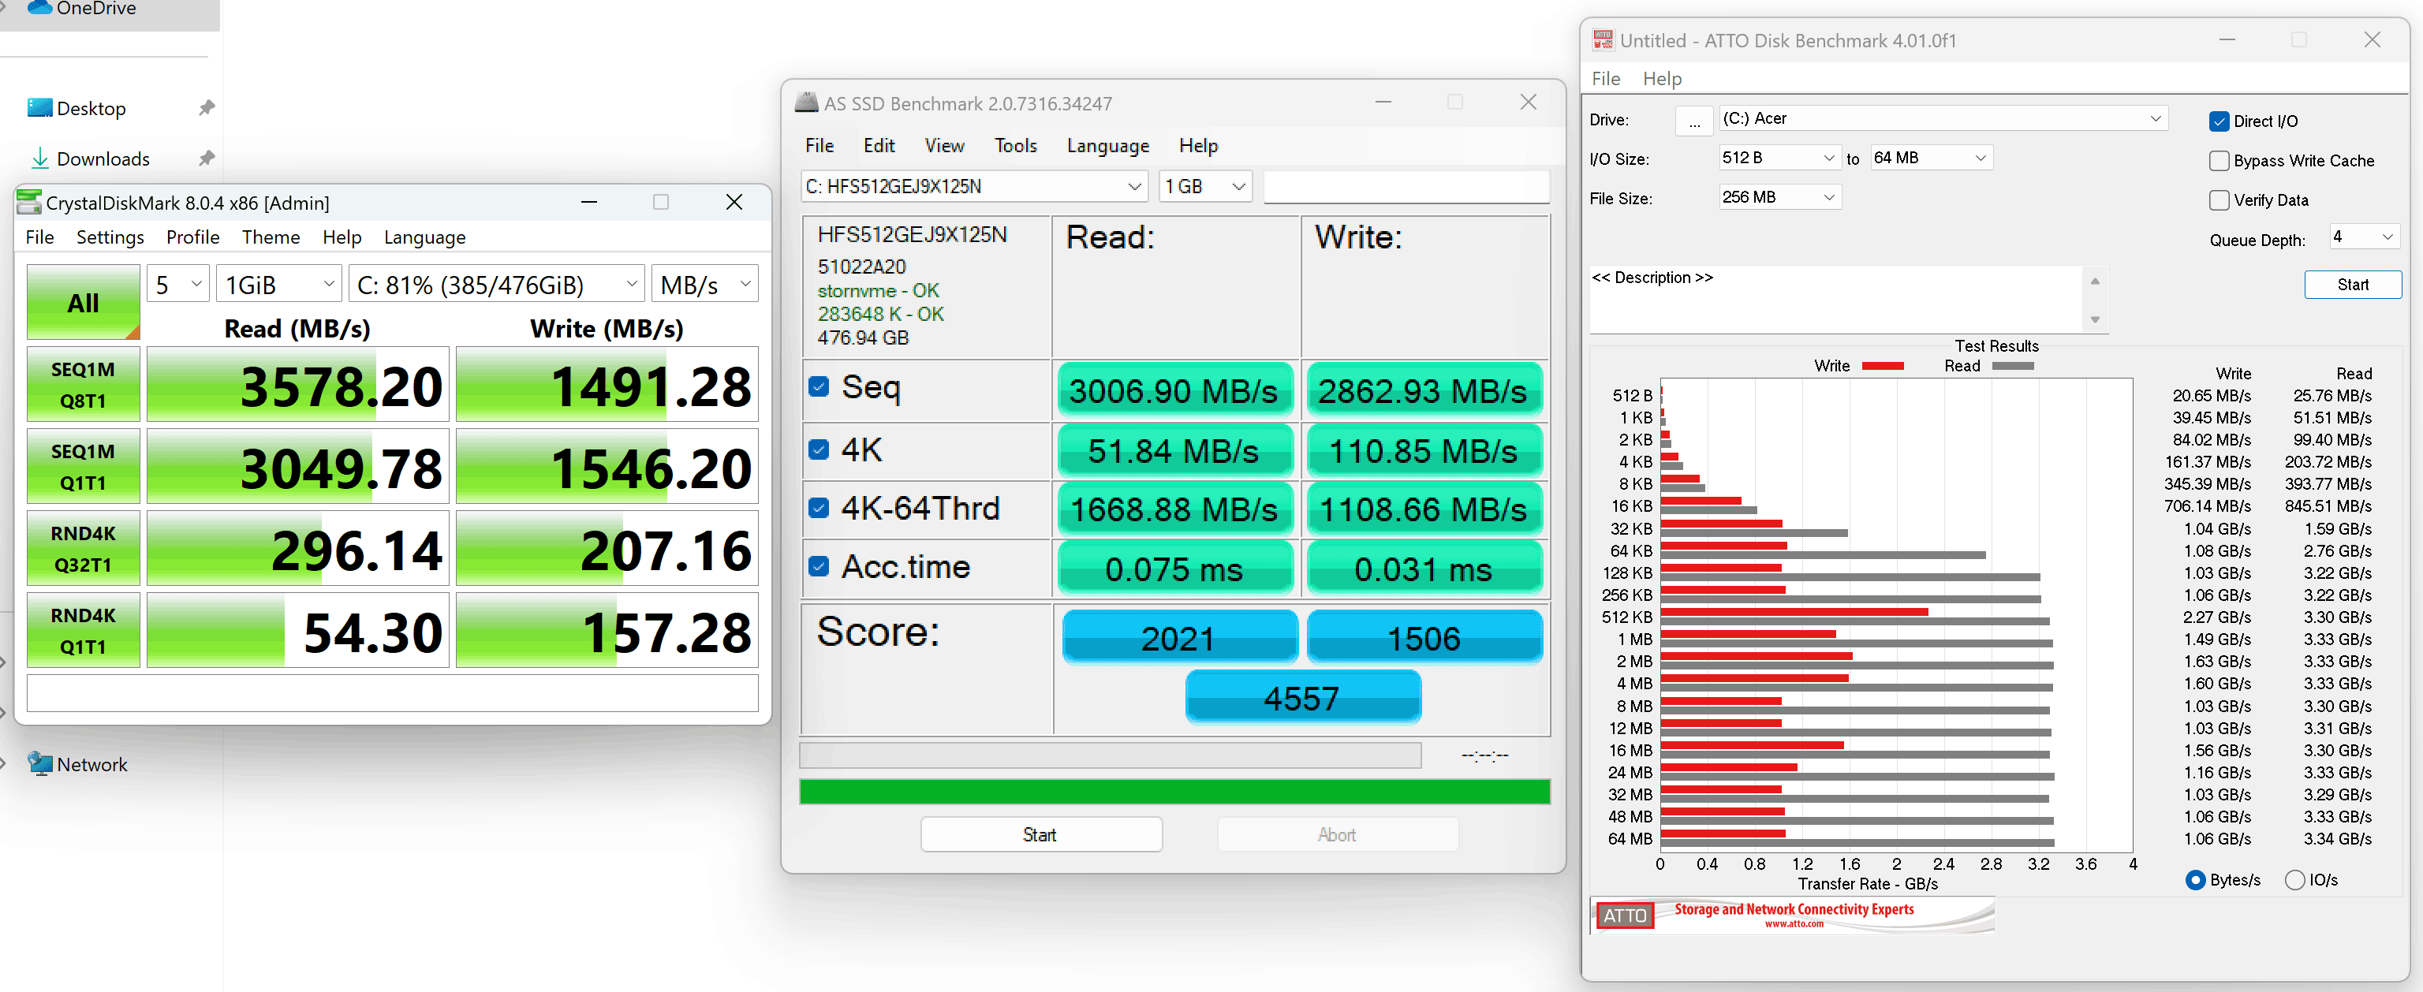Enable Bypass Write Cache option
2423x992 pixels.
tap(2219, 161)
